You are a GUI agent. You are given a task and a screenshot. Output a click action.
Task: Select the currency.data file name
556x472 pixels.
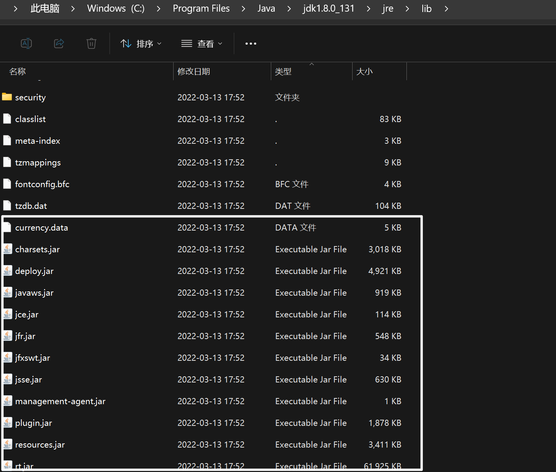point(41,227)
